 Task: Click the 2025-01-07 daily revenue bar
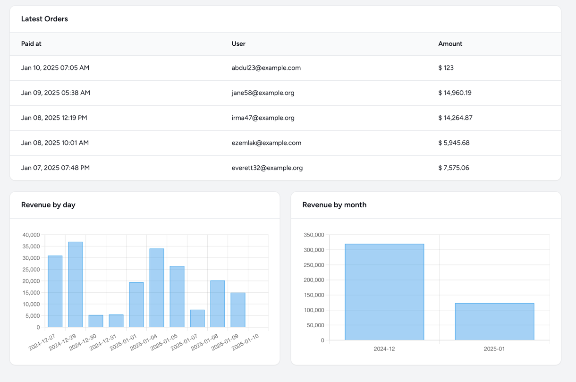197,318
